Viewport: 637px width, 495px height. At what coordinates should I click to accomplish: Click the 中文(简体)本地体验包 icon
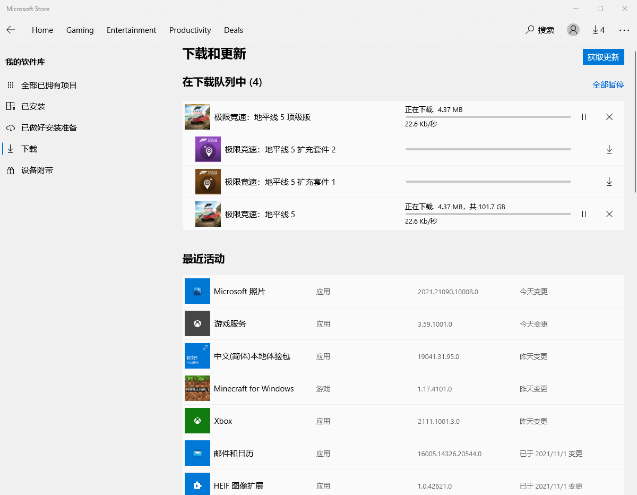pos(197,356)
